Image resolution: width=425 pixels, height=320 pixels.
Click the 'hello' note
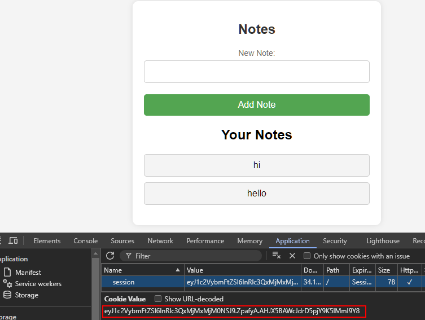click(x=257, y=194)
